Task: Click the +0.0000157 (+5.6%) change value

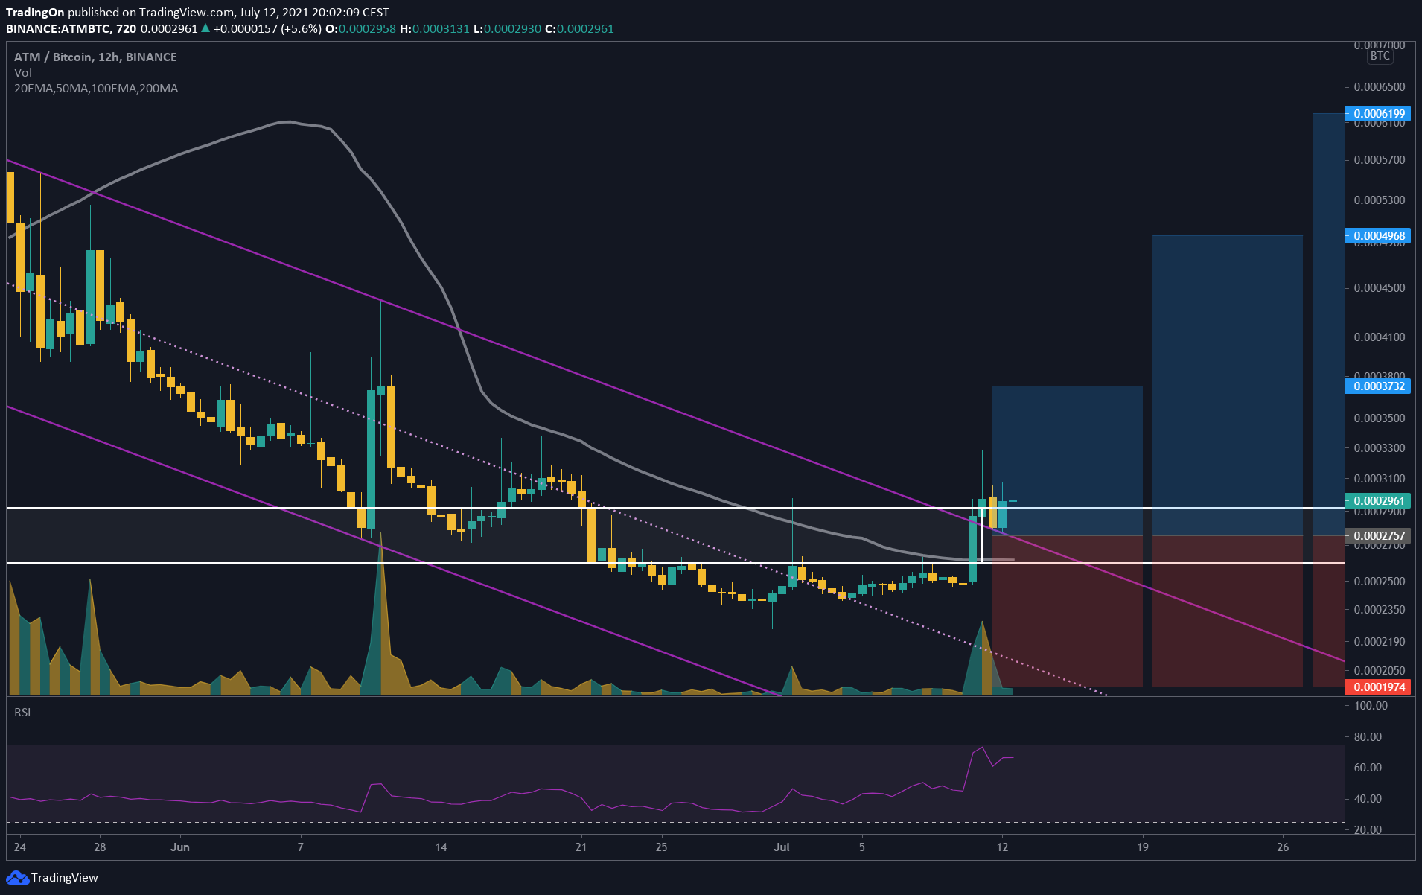Action: click(267, 29)
